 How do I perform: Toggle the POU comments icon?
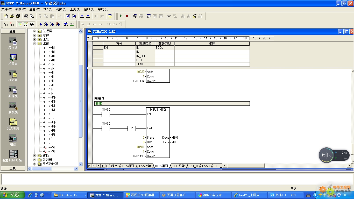[x=20, y=24]
